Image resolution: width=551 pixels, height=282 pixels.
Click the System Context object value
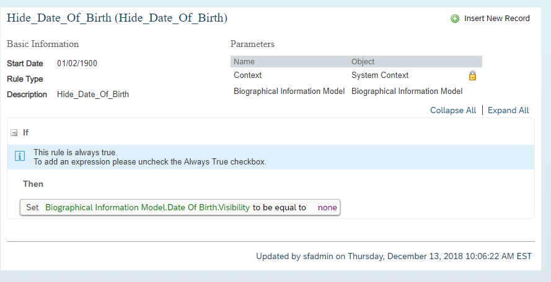coord(380,75)
